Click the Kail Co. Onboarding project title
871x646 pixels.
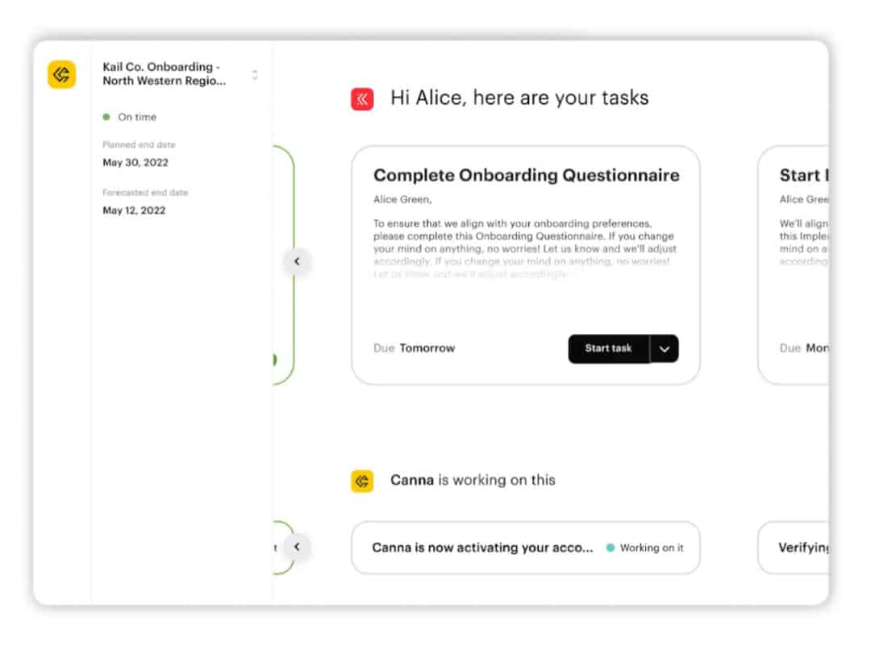[x=161, y=73]
